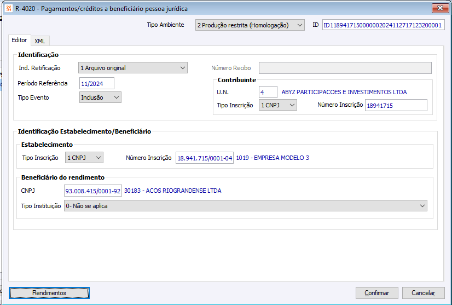
Task: Close the R-4020 dialog window
Action: pos(440,8)
